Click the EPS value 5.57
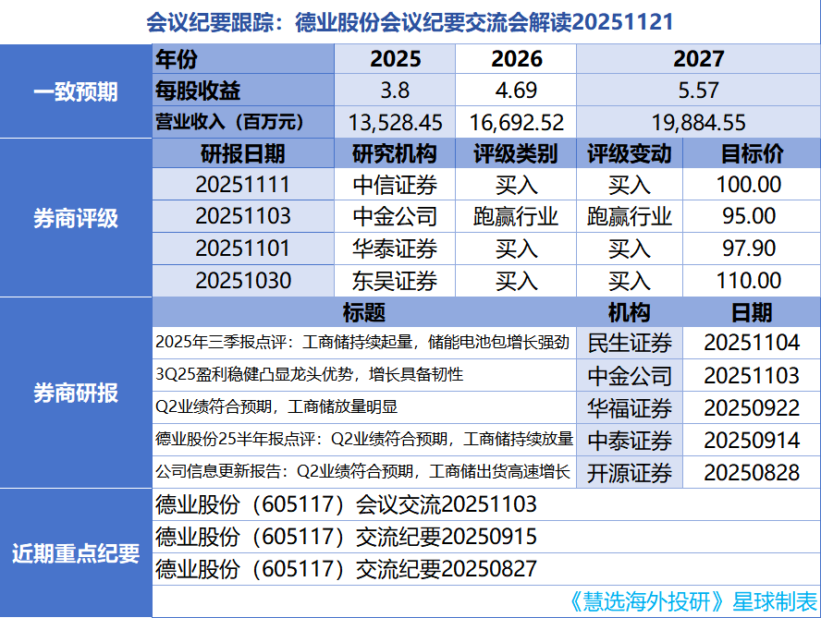821x618 pixels. tap(698, 90)
